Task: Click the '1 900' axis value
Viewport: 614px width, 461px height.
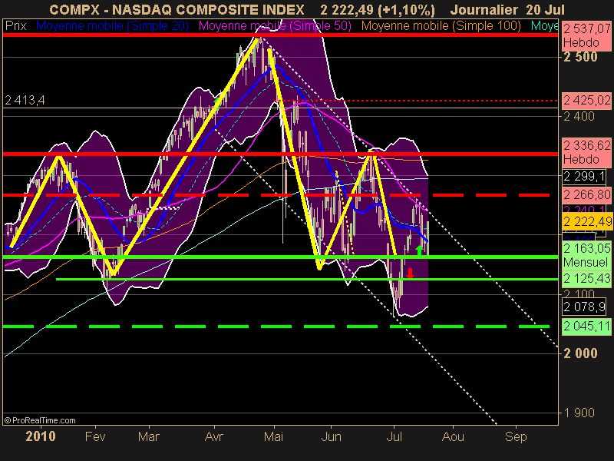Action: coord(579,413)
